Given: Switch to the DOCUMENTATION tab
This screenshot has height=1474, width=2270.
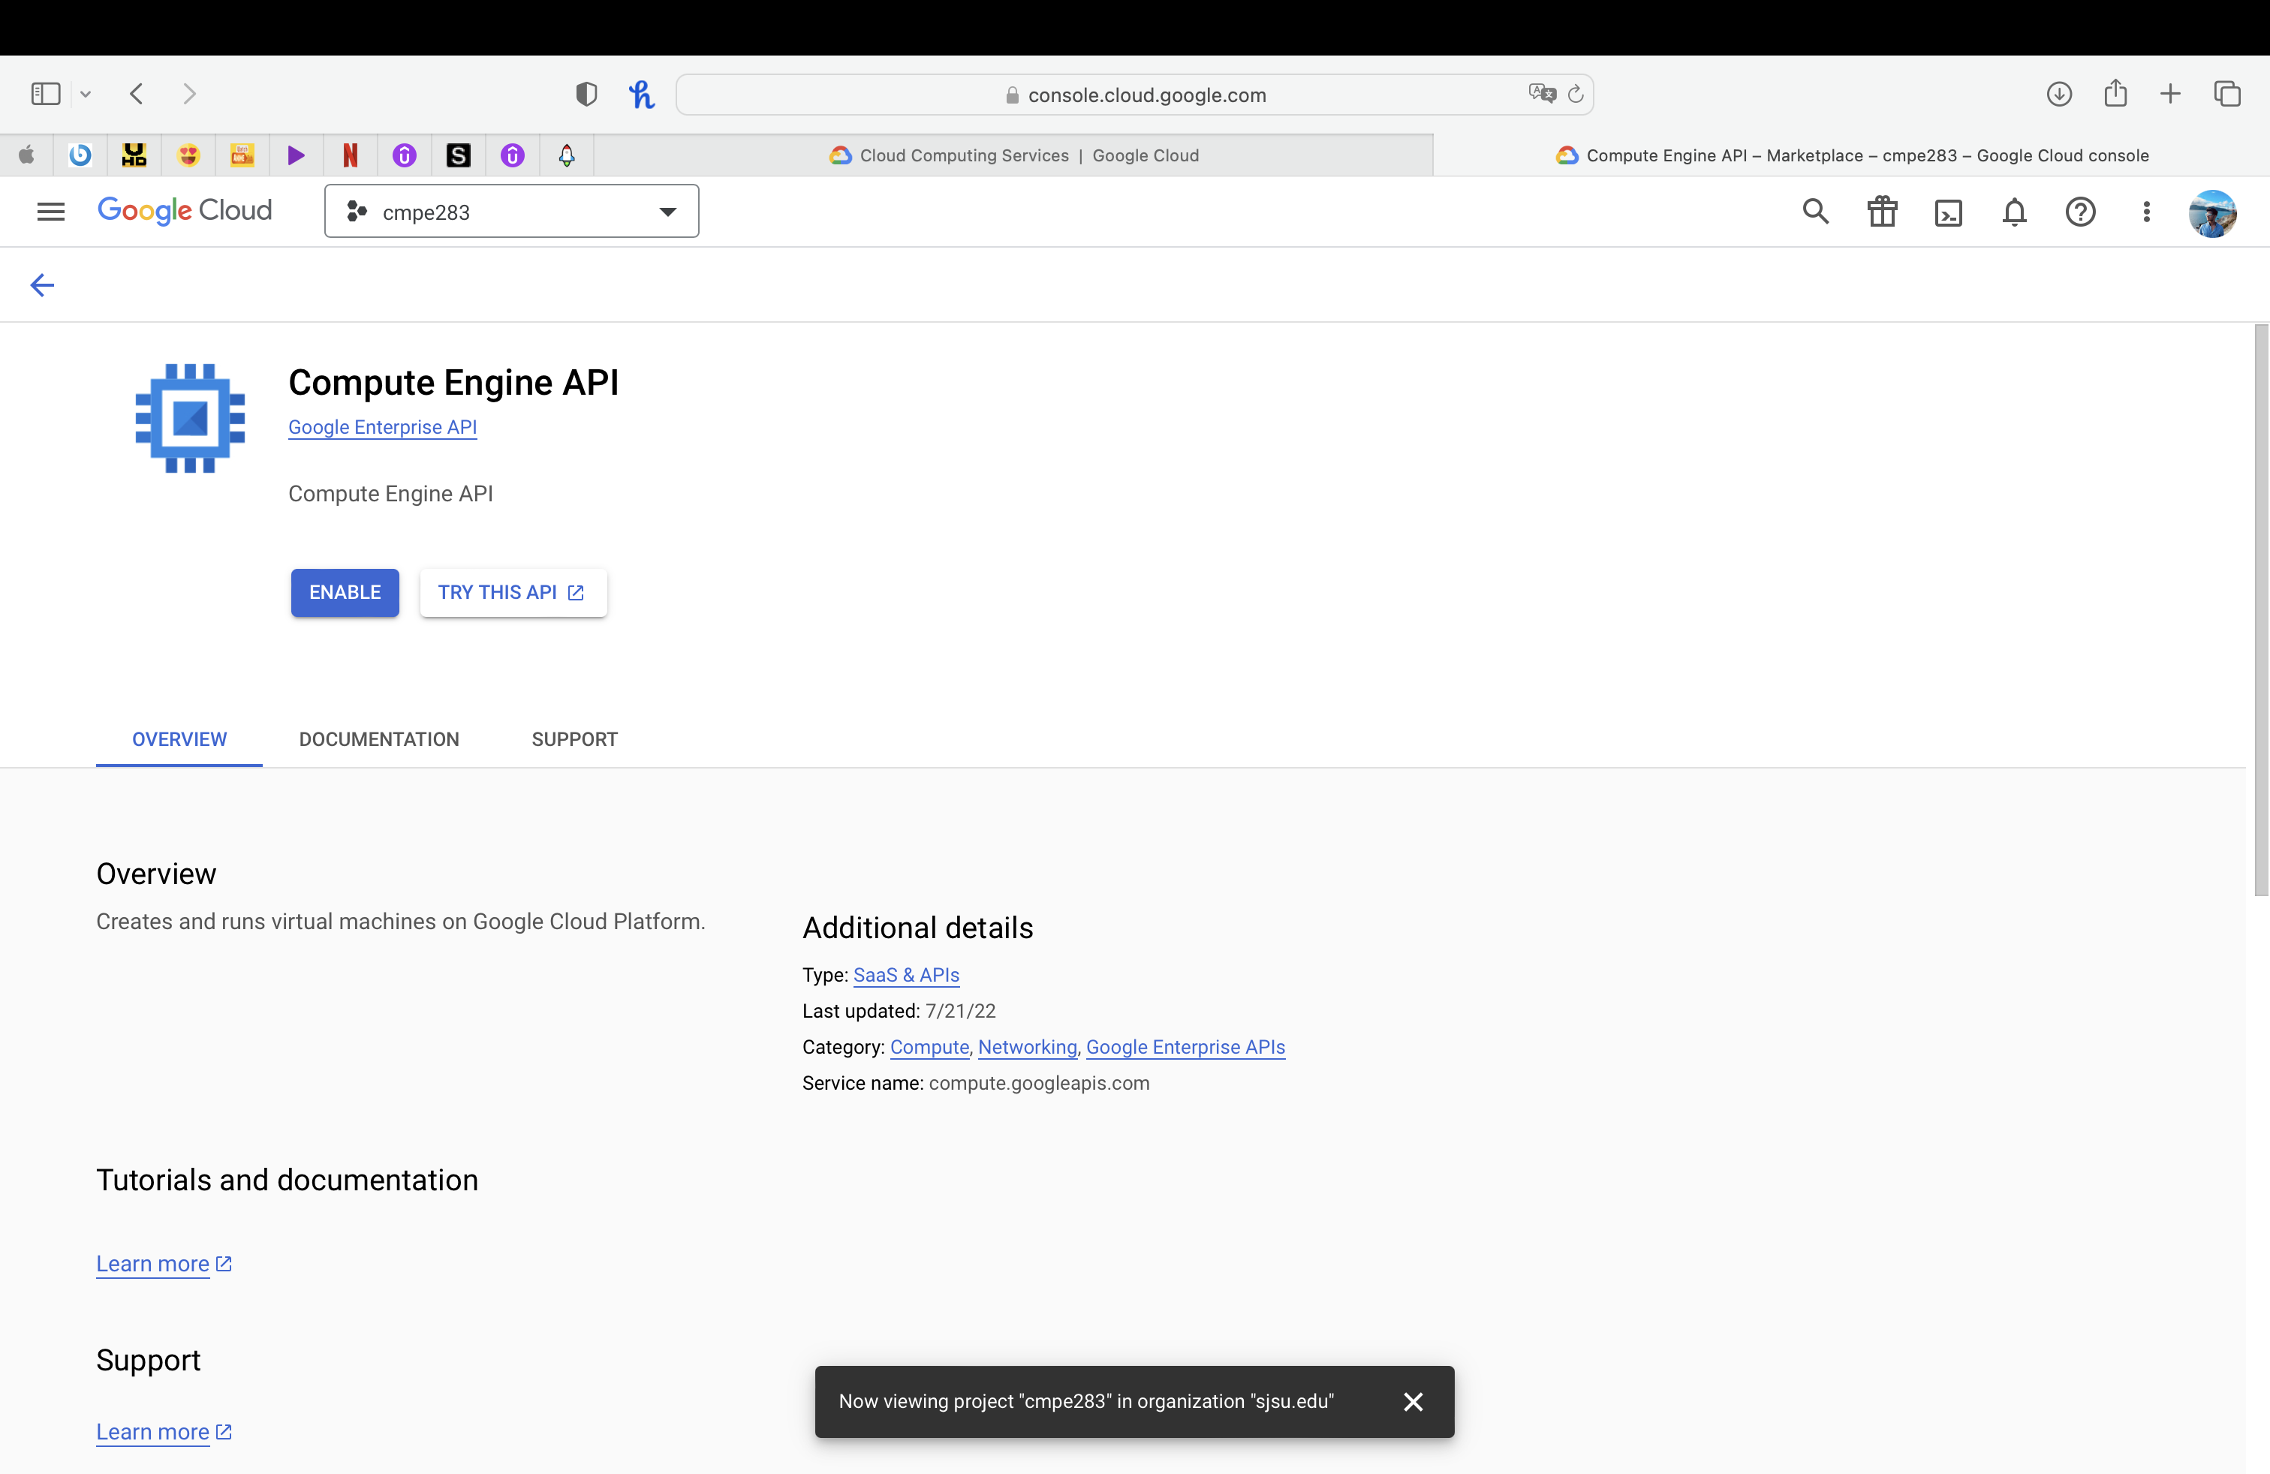Looking at the screenshot, I should click(378, 739).
